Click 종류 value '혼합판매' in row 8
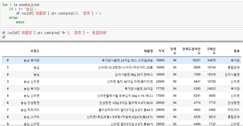The height and width of the screenshot is (126, 243). 234,117
